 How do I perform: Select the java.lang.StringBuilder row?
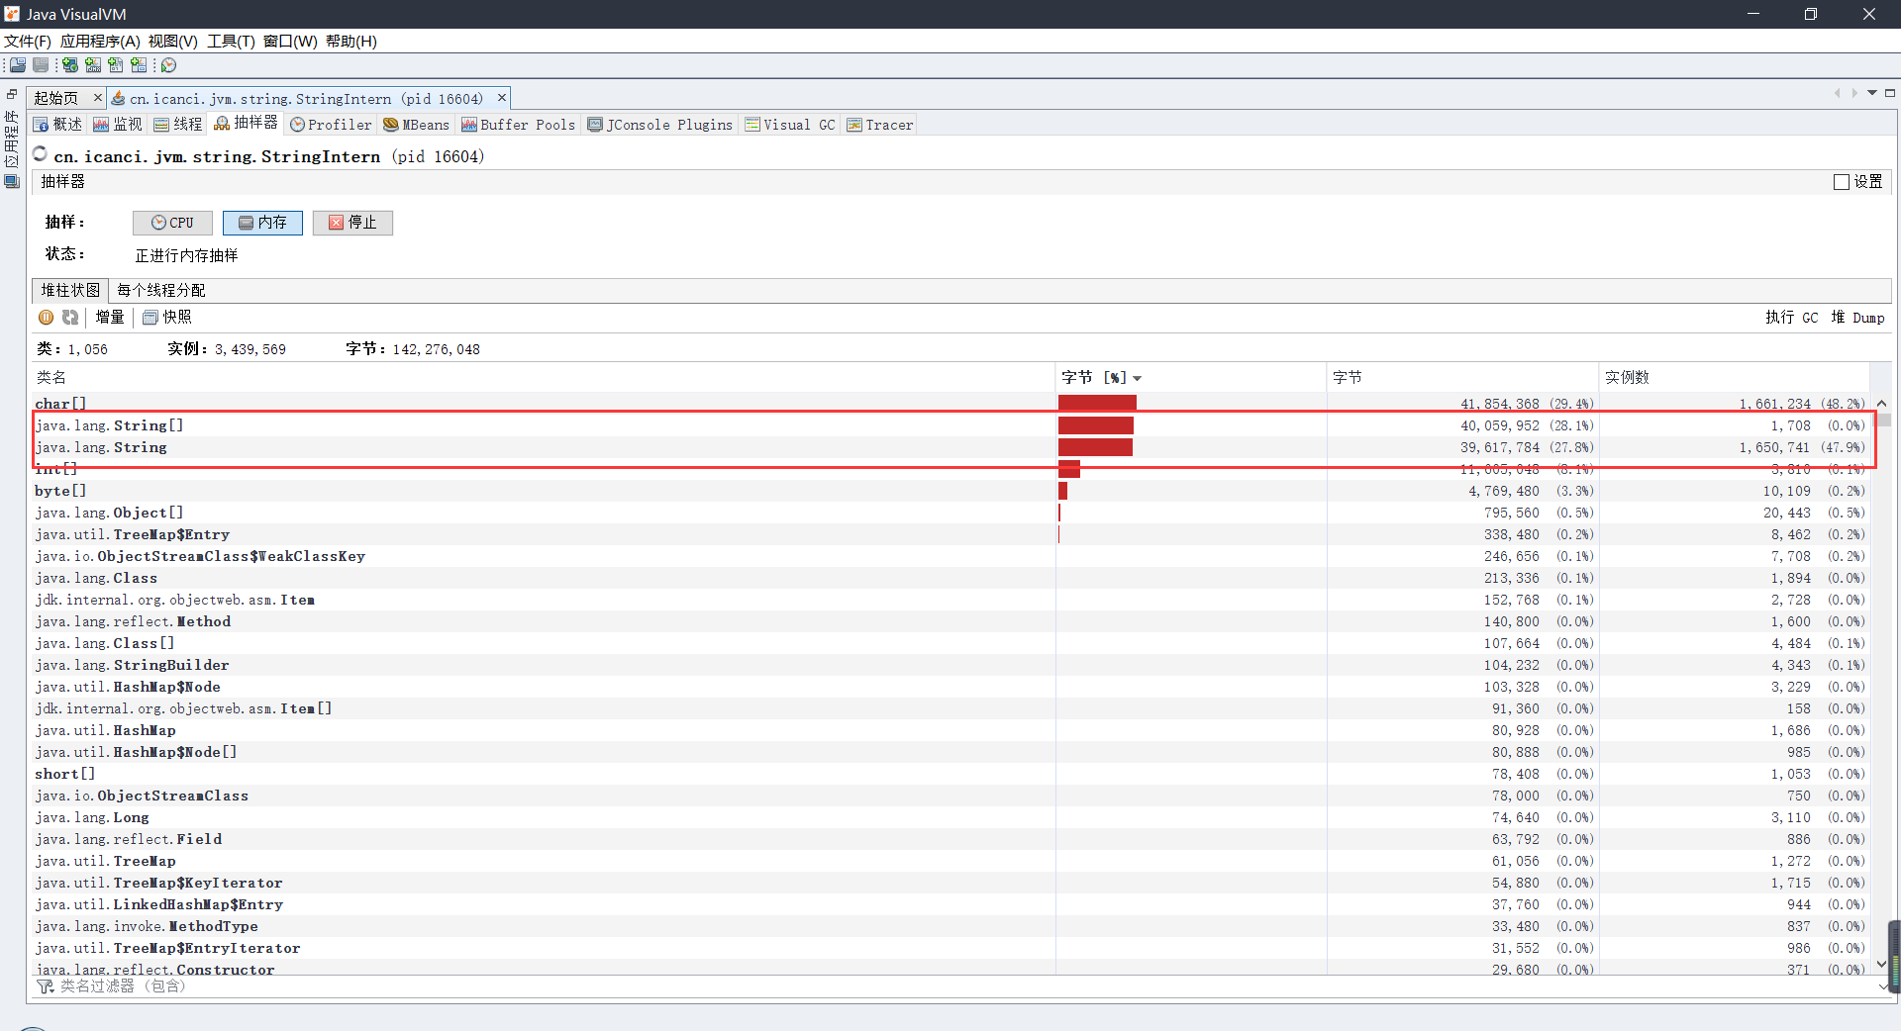950,665
